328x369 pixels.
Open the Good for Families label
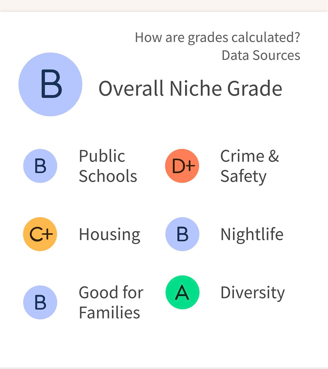(111, 302)
